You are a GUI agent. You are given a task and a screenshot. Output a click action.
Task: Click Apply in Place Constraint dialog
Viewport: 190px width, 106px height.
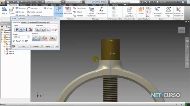click(48, 47)
